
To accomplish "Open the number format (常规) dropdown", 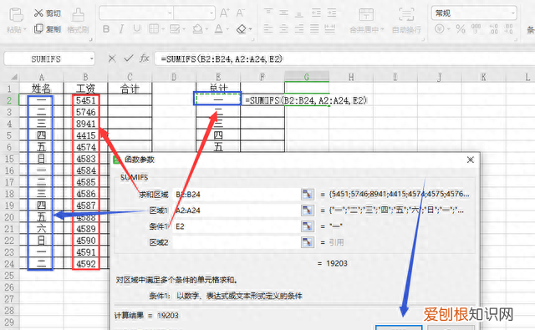I will 512,13.
